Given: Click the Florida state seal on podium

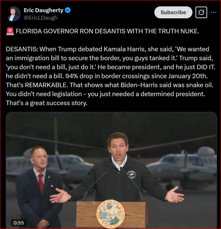Looking at the screenshot, I should (x=110, y=214).
